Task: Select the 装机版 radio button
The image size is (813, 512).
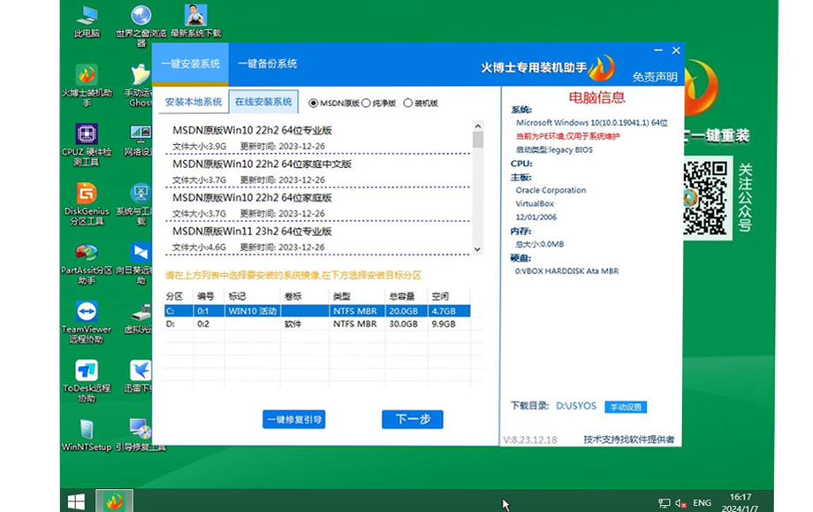Action: tap(407, 103)
